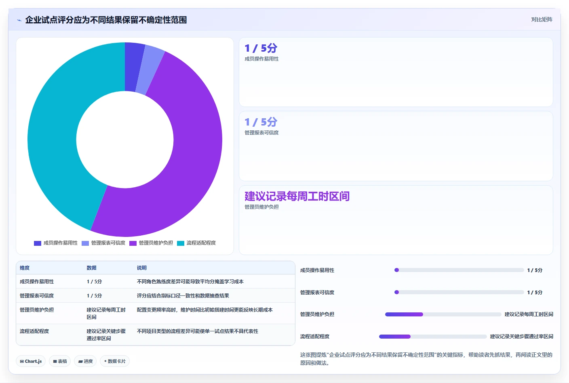Click the main title 企业试点评分应为不同结果保留不确定性范围
This screenshot has height=383, width=569.
click(106, 20)
